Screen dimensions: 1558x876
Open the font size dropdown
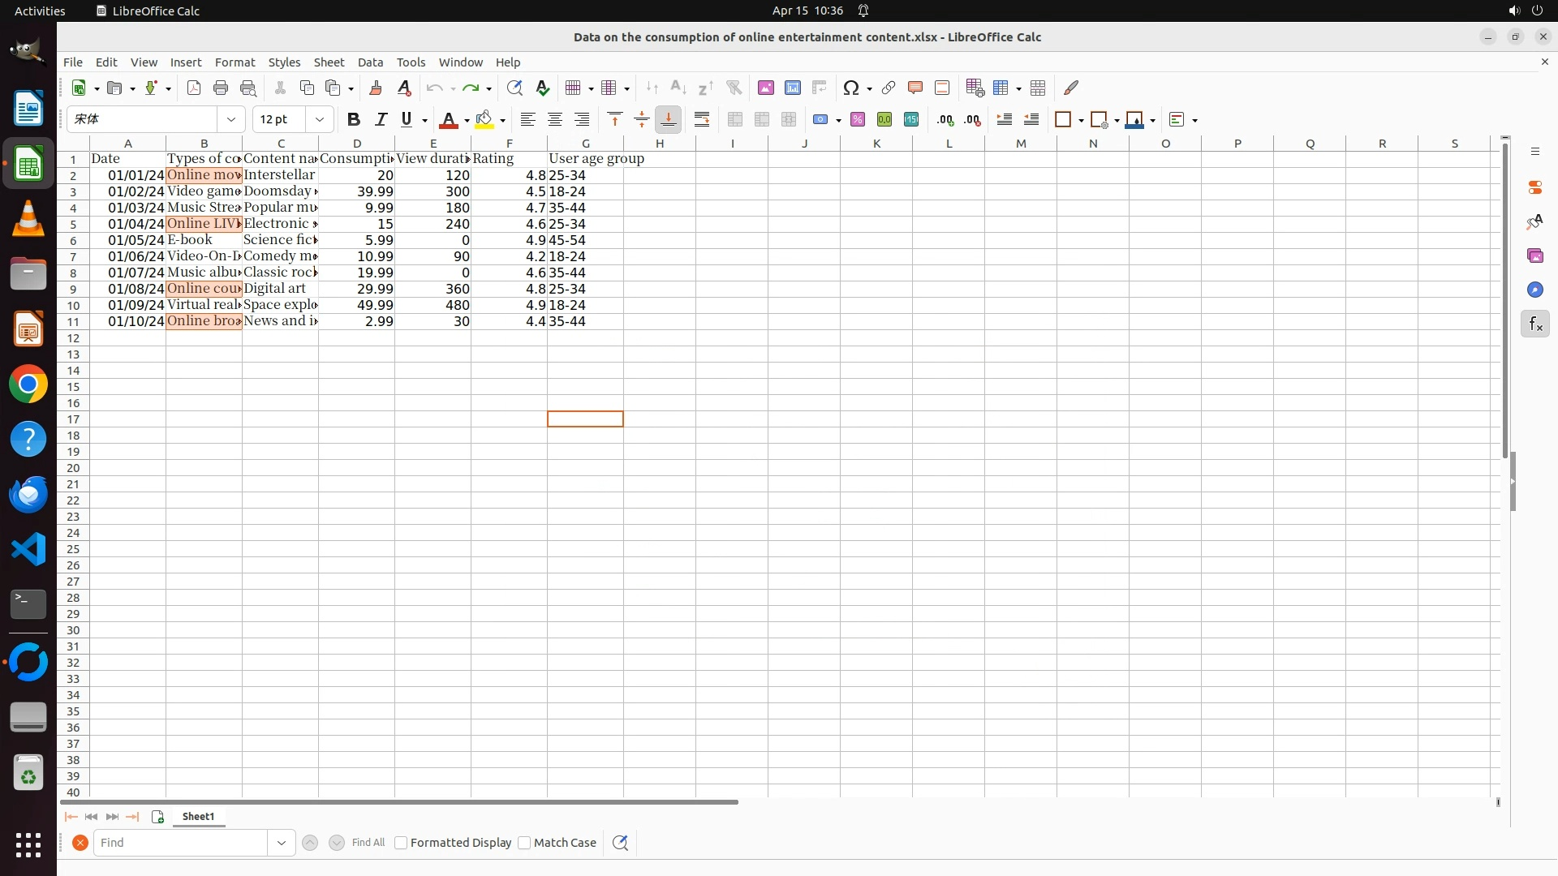coord(320,120)
